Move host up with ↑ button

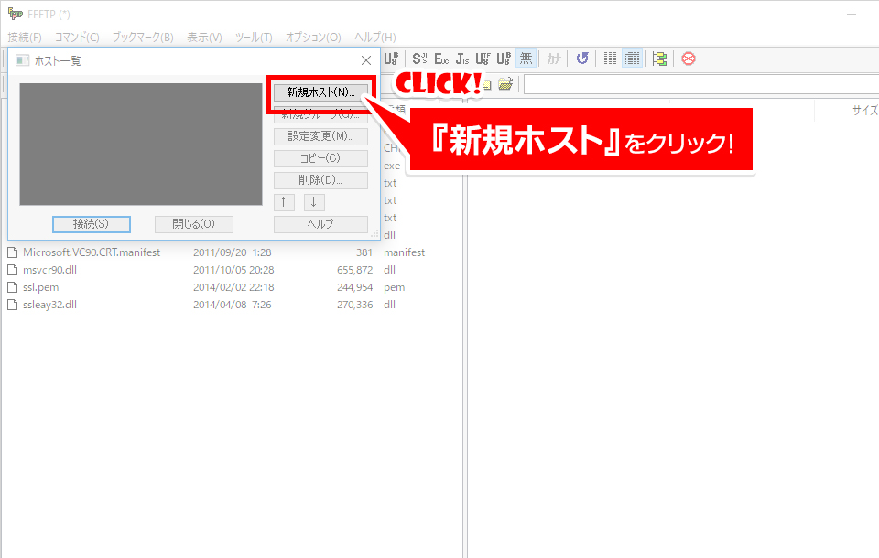(x=284, y=202)
